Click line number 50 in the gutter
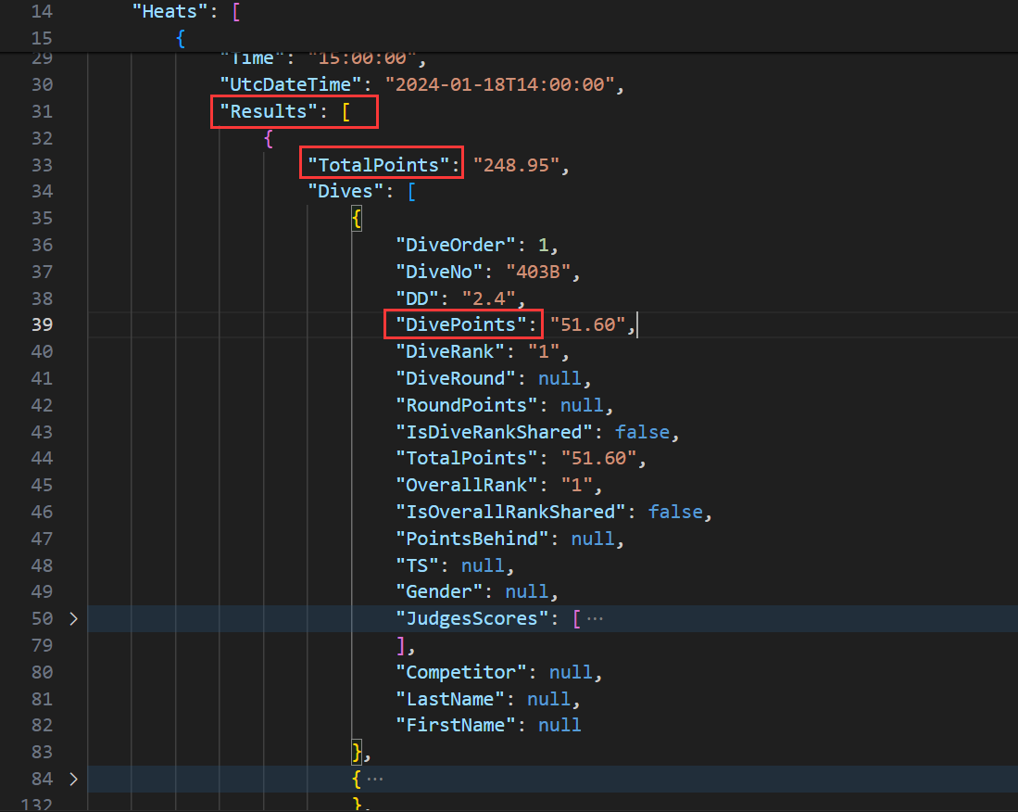 [43, 619]
